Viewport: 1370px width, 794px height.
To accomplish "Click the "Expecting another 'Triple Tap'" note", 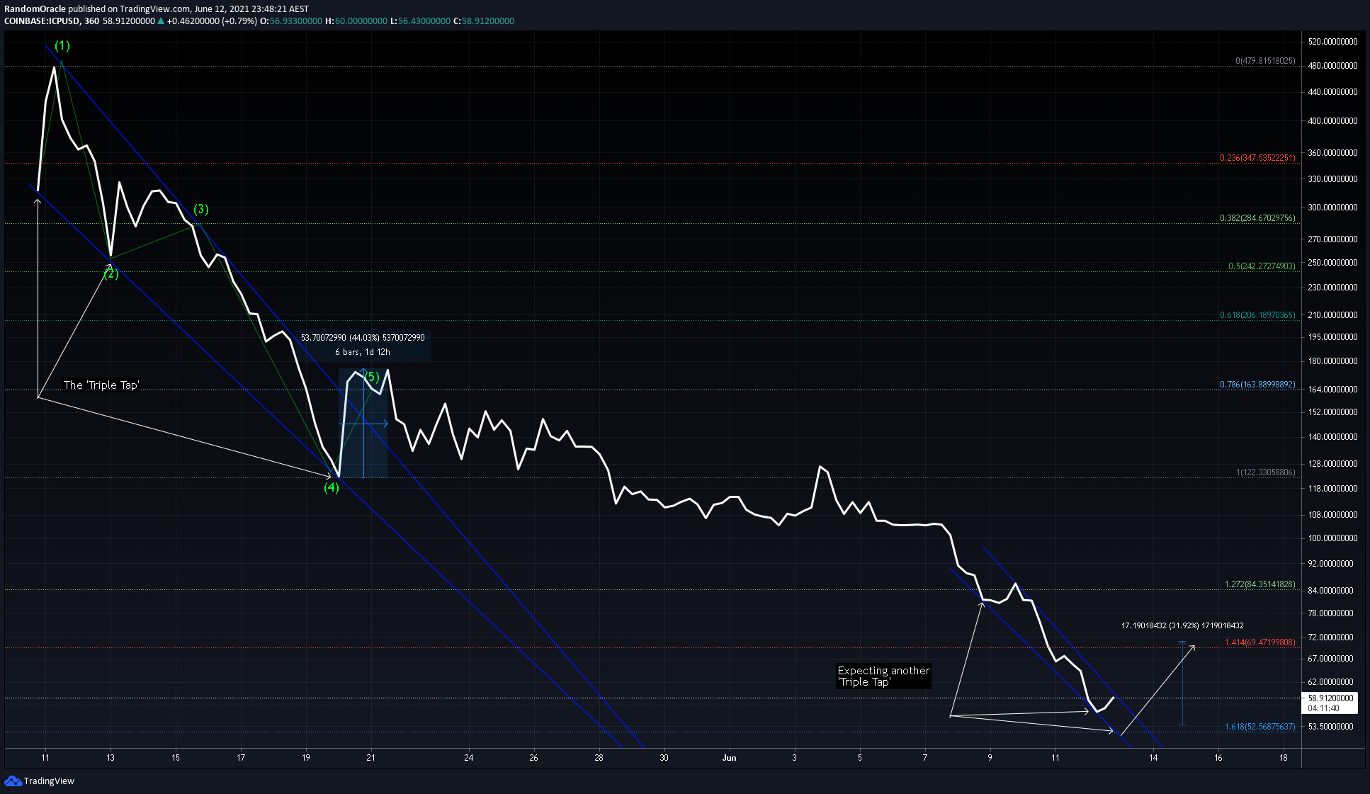I will 883,676.
